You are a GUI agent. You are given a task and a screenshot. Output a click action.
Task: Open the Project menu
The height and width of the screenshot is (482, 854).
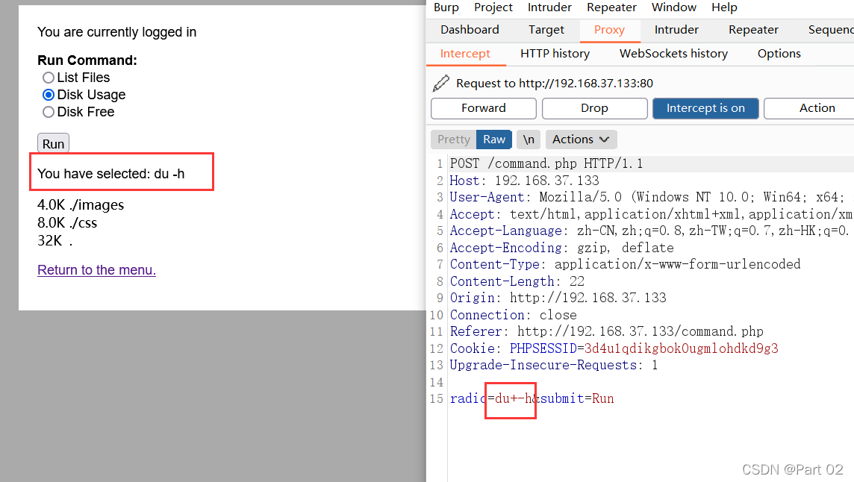[x=493, y=7]
